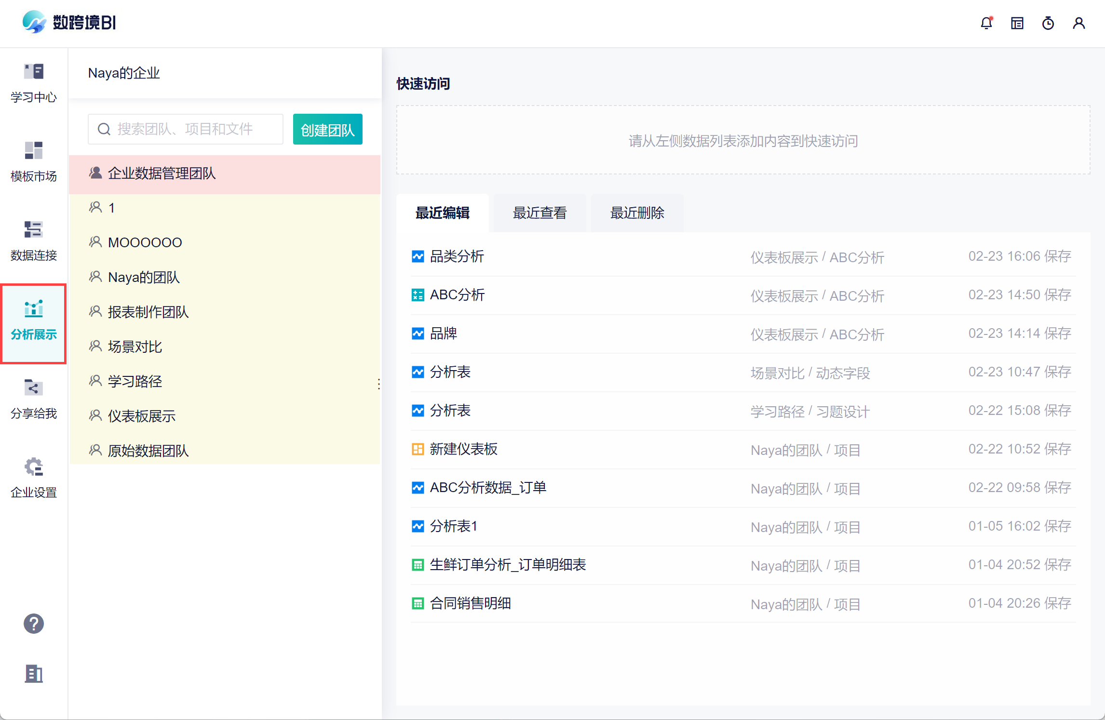Image resolution: width=1105 pixels, height=720 pixels.
Task: Open the timer clock icon
Action: [x=1048, y=23]
